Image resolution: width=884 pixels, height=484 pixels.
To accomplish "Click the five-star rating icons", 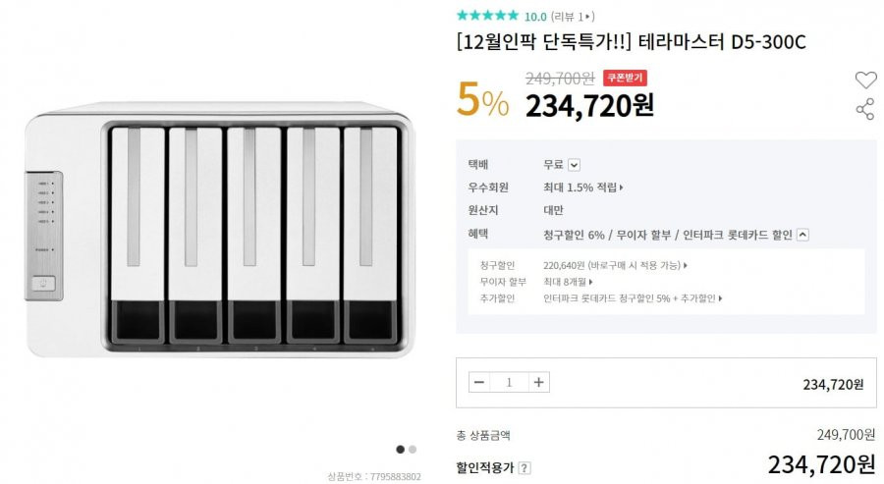I will pos(487,15).
